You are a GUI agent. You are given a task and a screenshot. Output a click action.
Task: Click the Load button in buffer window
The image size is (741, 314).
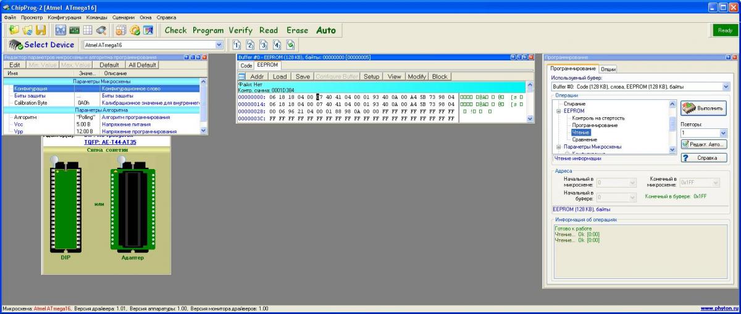(280, 76)
